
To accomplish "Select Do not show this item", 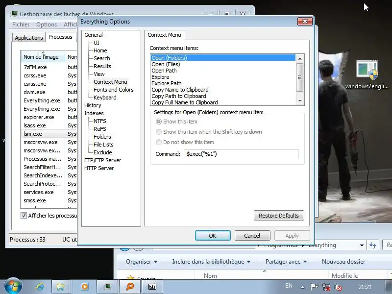I will (x=158, y=142).
